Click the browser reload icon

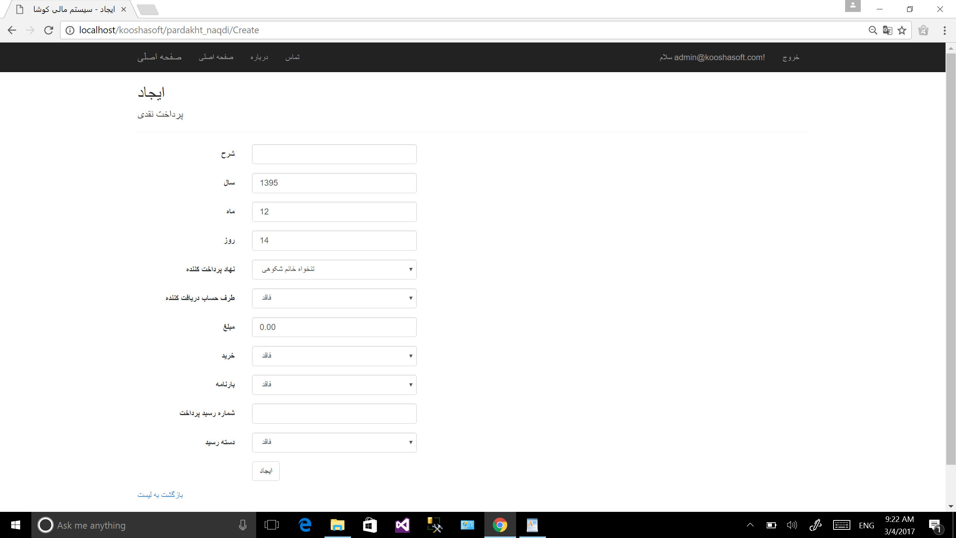(x=49, y=30)
